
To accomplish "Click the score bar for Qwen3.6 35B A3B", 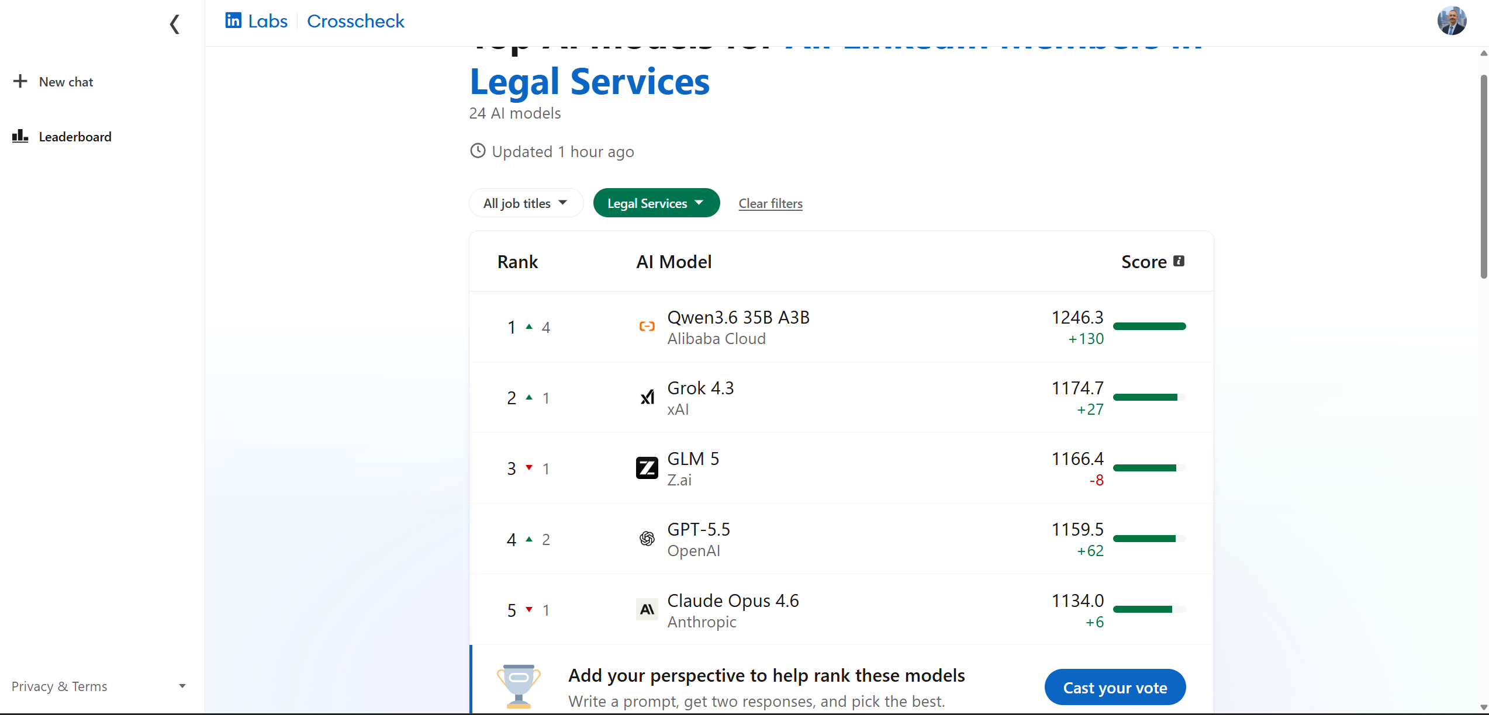I will tap(1149, 326).
